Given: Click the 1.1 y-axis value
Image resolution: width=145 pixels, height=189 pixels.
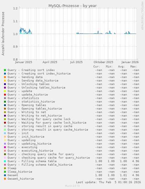Looking at the screenshot, I should pyautogui.click(x=16, y=21).
